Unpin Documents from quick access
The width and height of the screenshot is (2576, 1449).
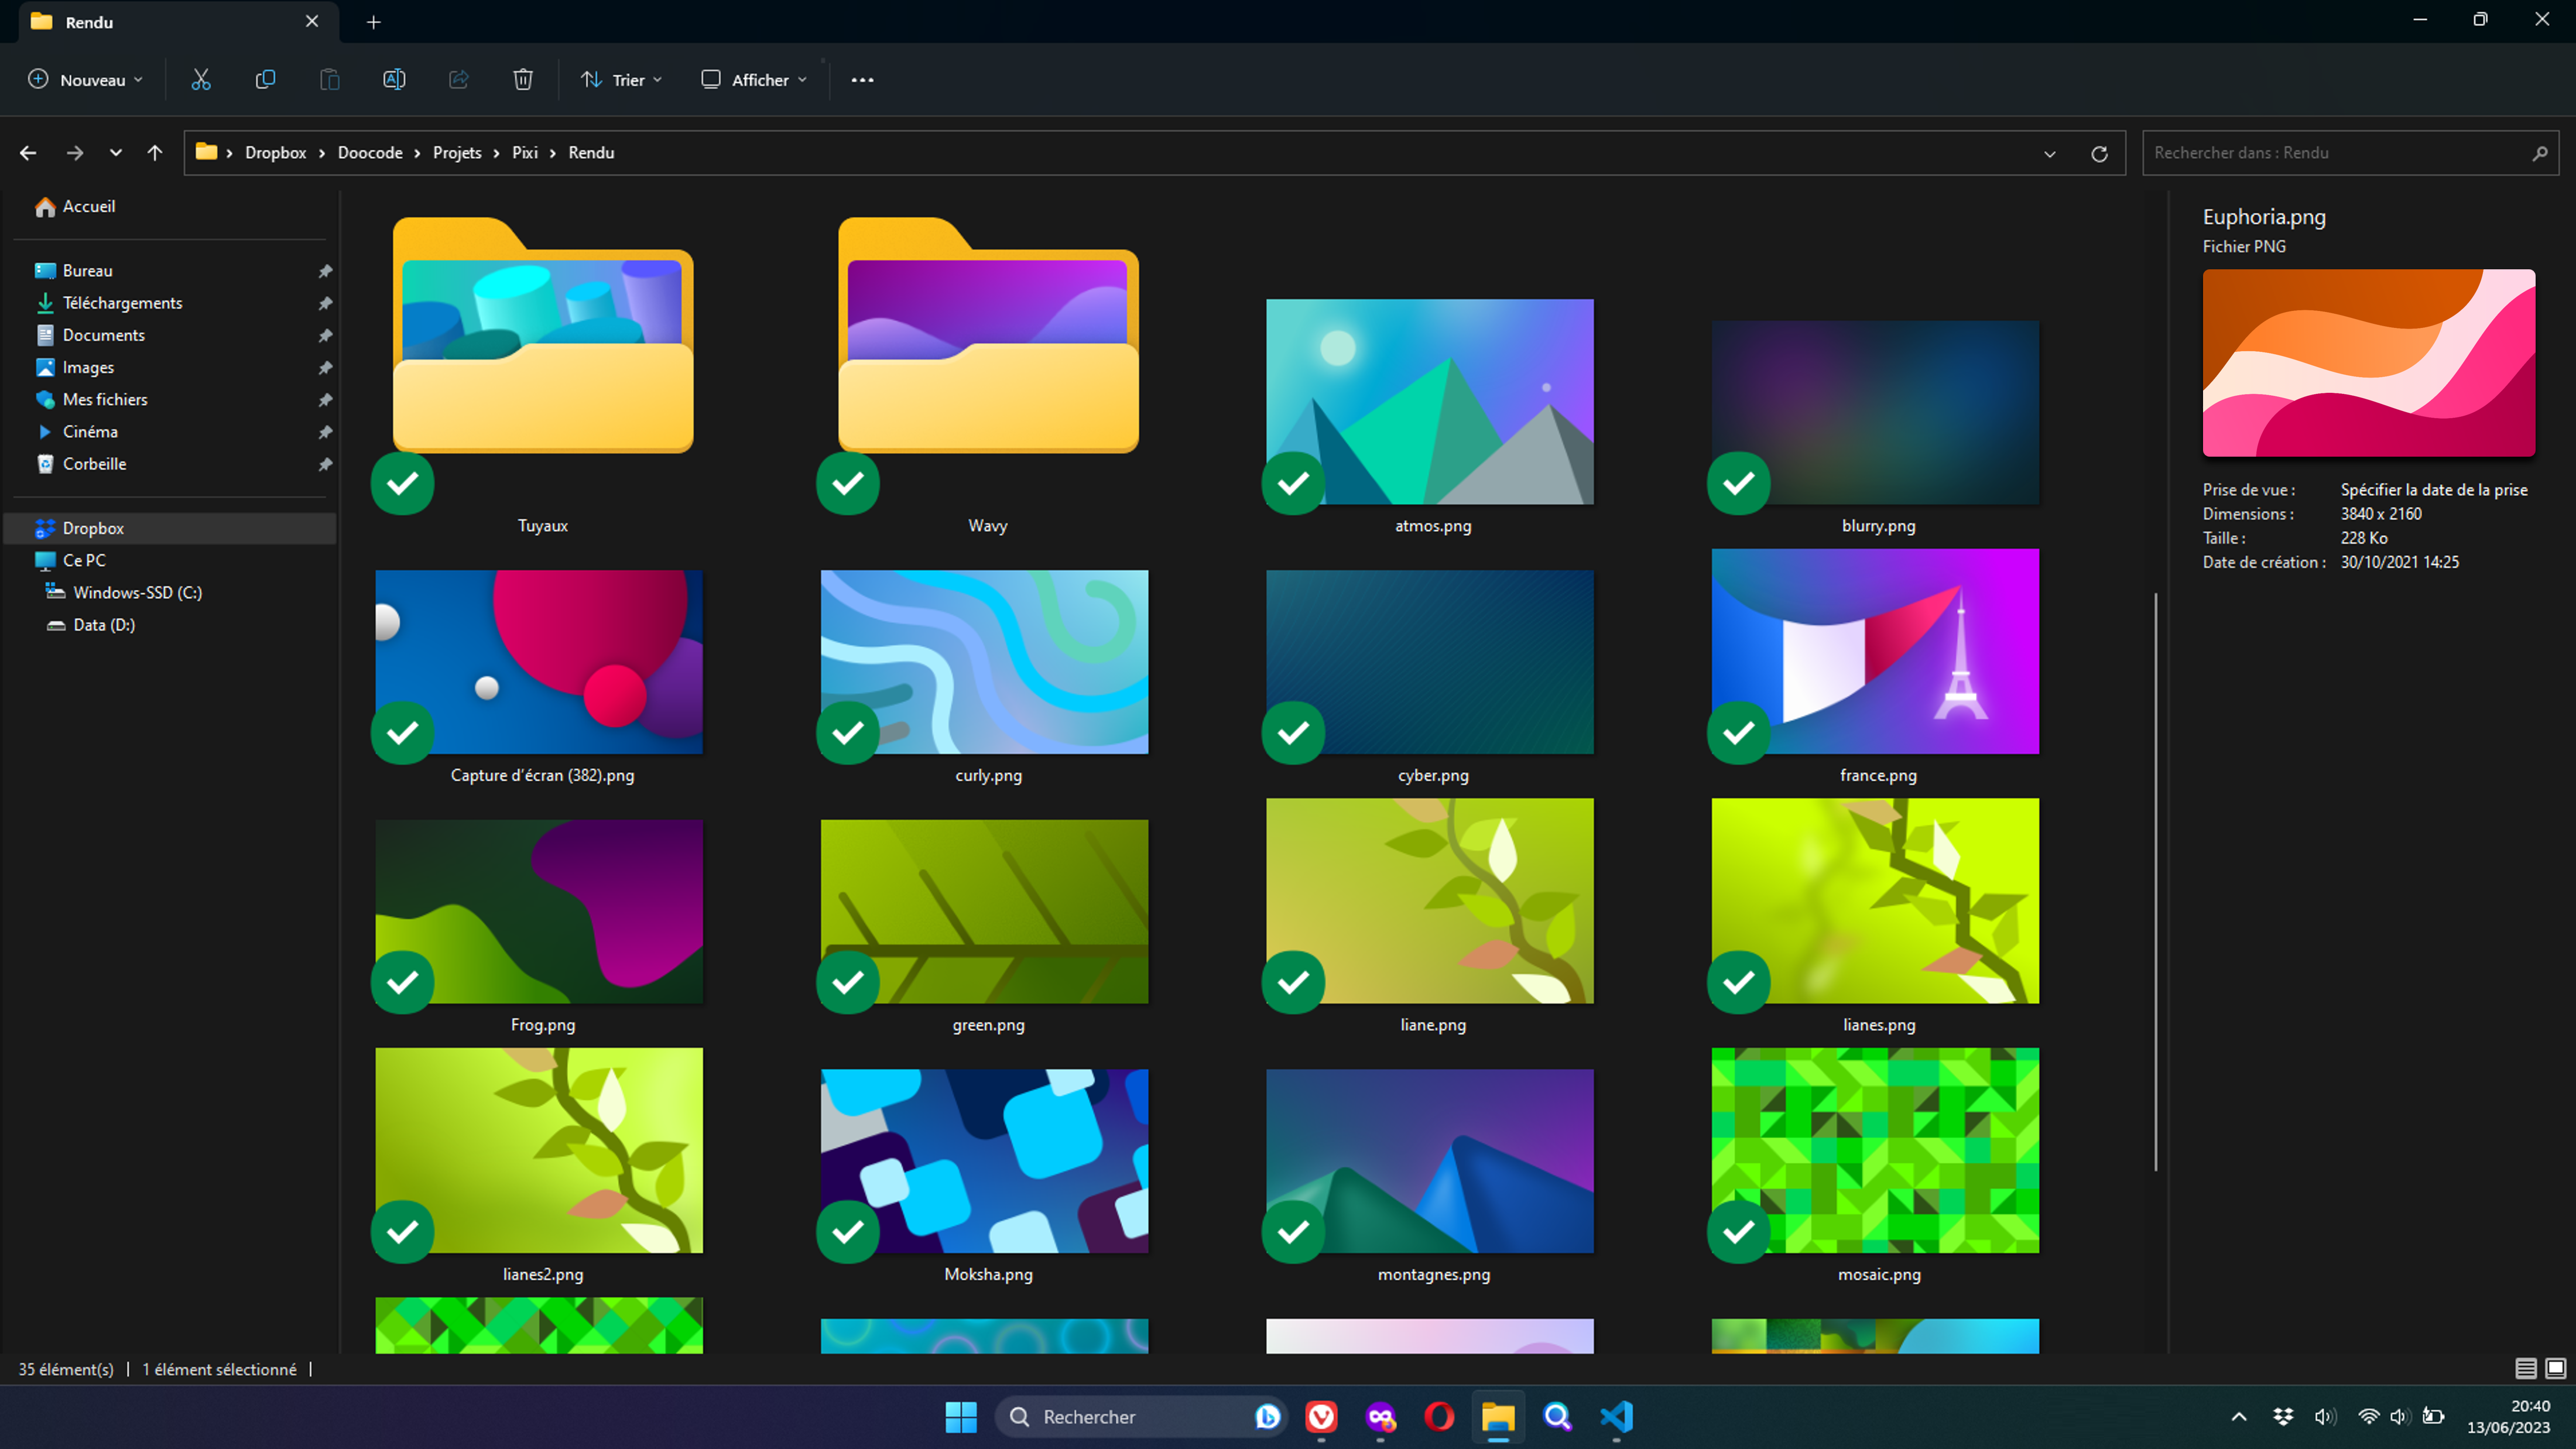pos(325,336)
